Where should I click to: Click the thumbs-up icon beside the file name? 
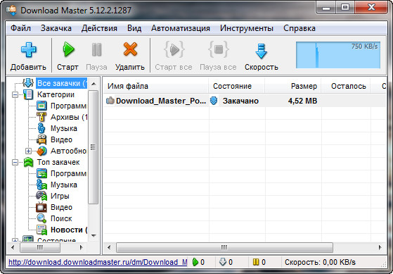click(x=110, y=101)
